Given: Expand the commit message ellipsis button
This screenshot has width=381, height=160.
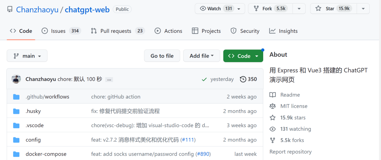Looking at the screenshot, I should click(x=109, y=79).
